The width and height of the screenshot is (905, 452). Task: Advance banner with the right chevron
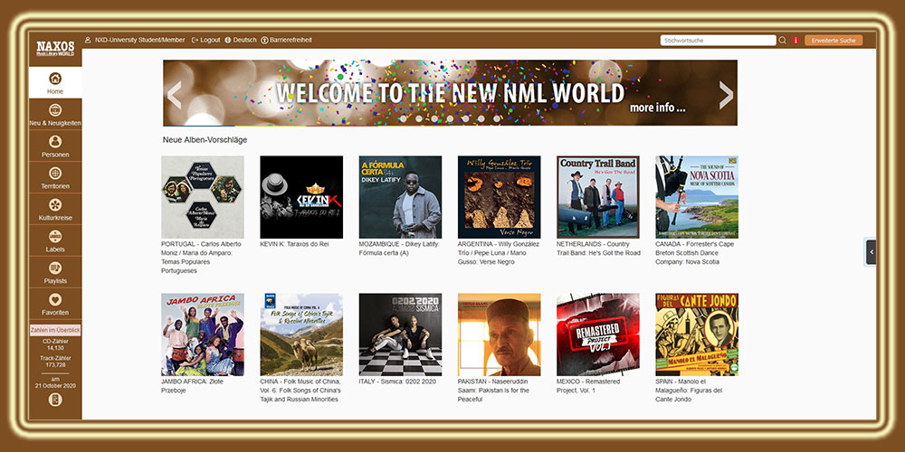725,94
